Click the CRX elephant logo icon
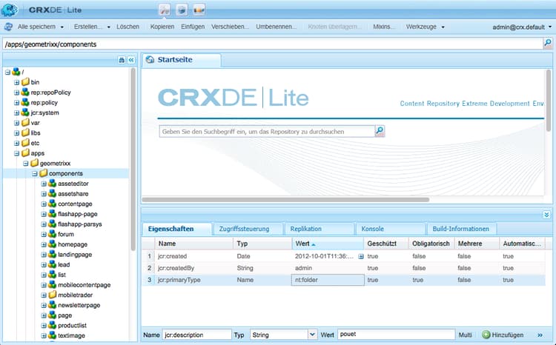Screen dimensions: 556x345 point(9,10)
